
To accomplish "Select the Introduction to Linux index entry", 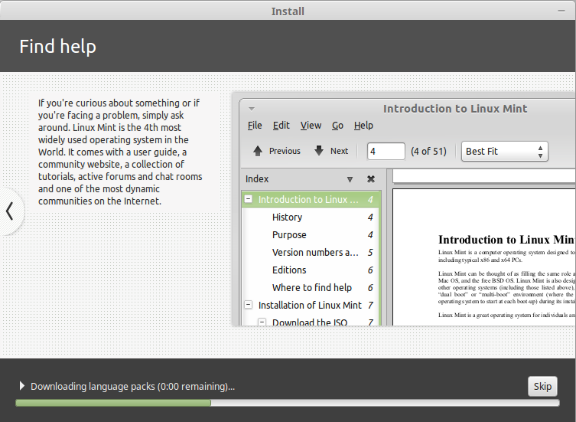I will (311, 199).
